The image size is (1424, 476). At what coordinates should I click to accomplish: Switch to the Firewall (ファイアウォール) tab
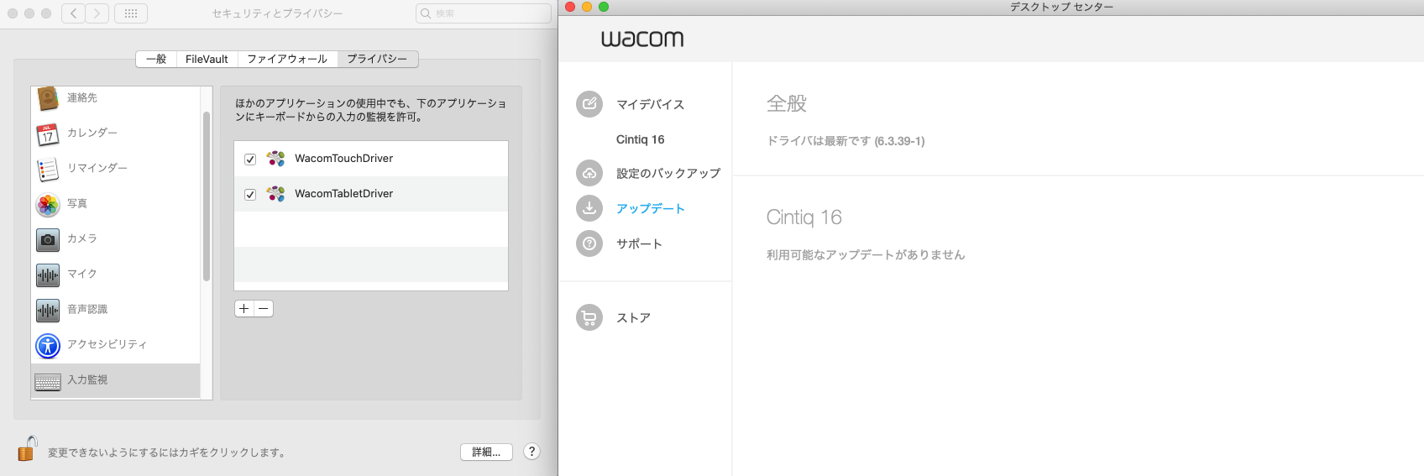click(x=287, y=59)
